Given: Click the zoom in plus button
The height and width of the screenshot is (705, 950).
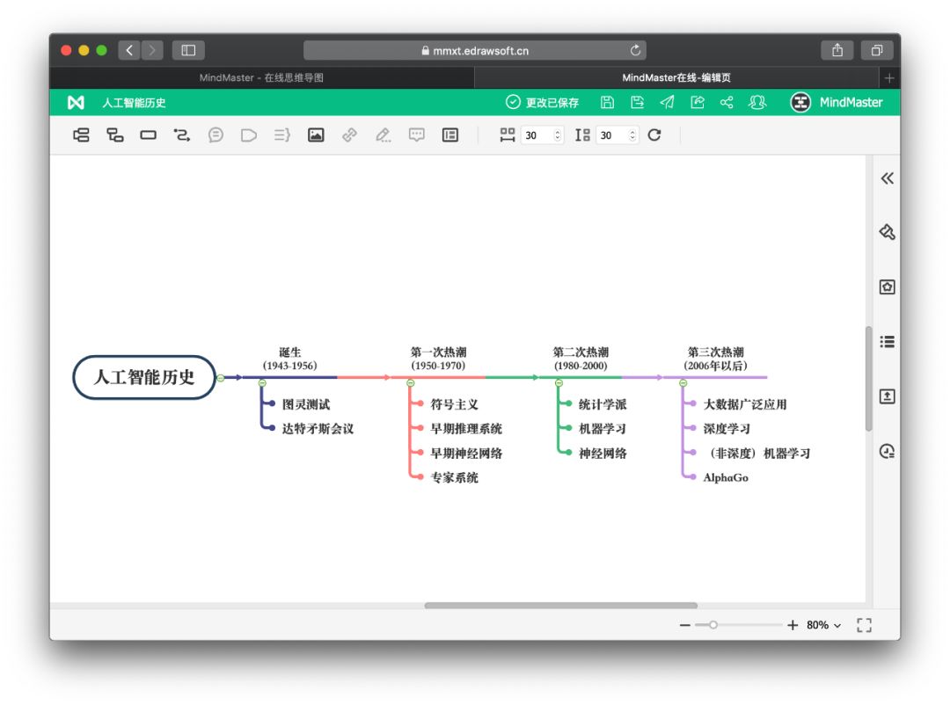Looking at the screenshot, I should [793, 625].
